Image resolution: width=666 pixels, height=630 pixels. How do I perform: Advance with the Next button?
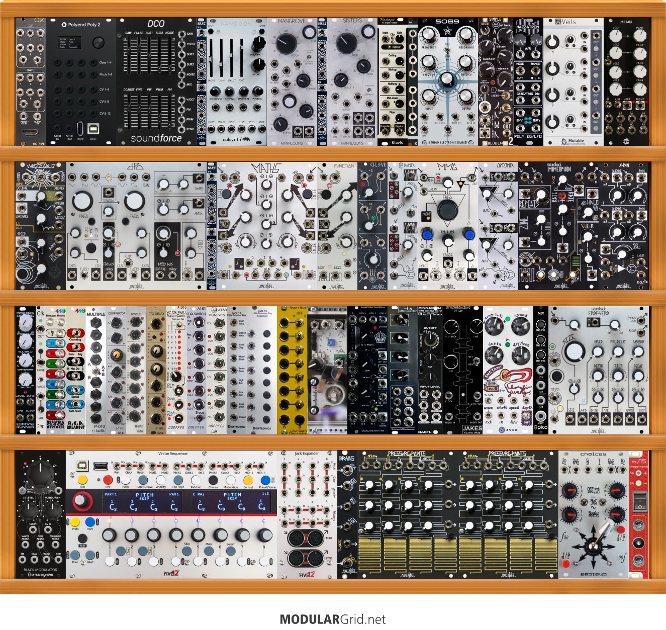[90, 555]
